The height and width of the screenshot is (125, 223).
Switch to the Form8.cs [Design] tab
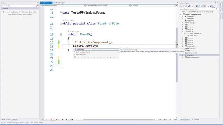(59, 3)
